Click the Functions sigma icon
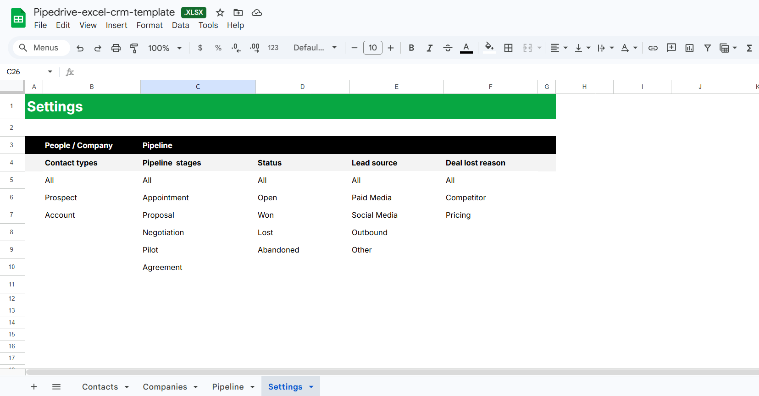The height and width of the screenshot is (396, 759). (x=749, y=48)
